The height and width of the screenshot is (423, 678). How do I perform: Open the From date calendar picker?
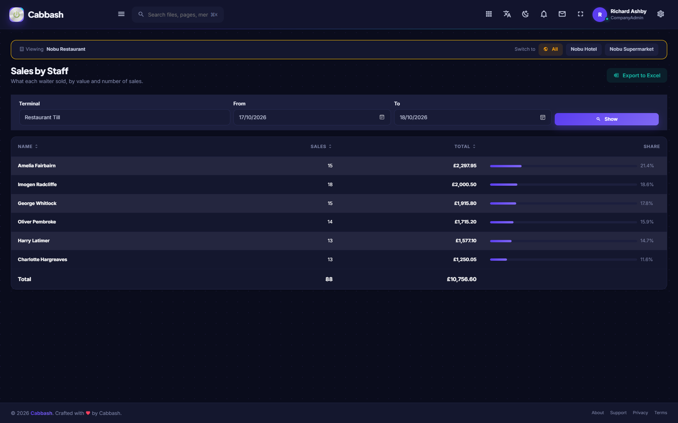click(382, 117)
